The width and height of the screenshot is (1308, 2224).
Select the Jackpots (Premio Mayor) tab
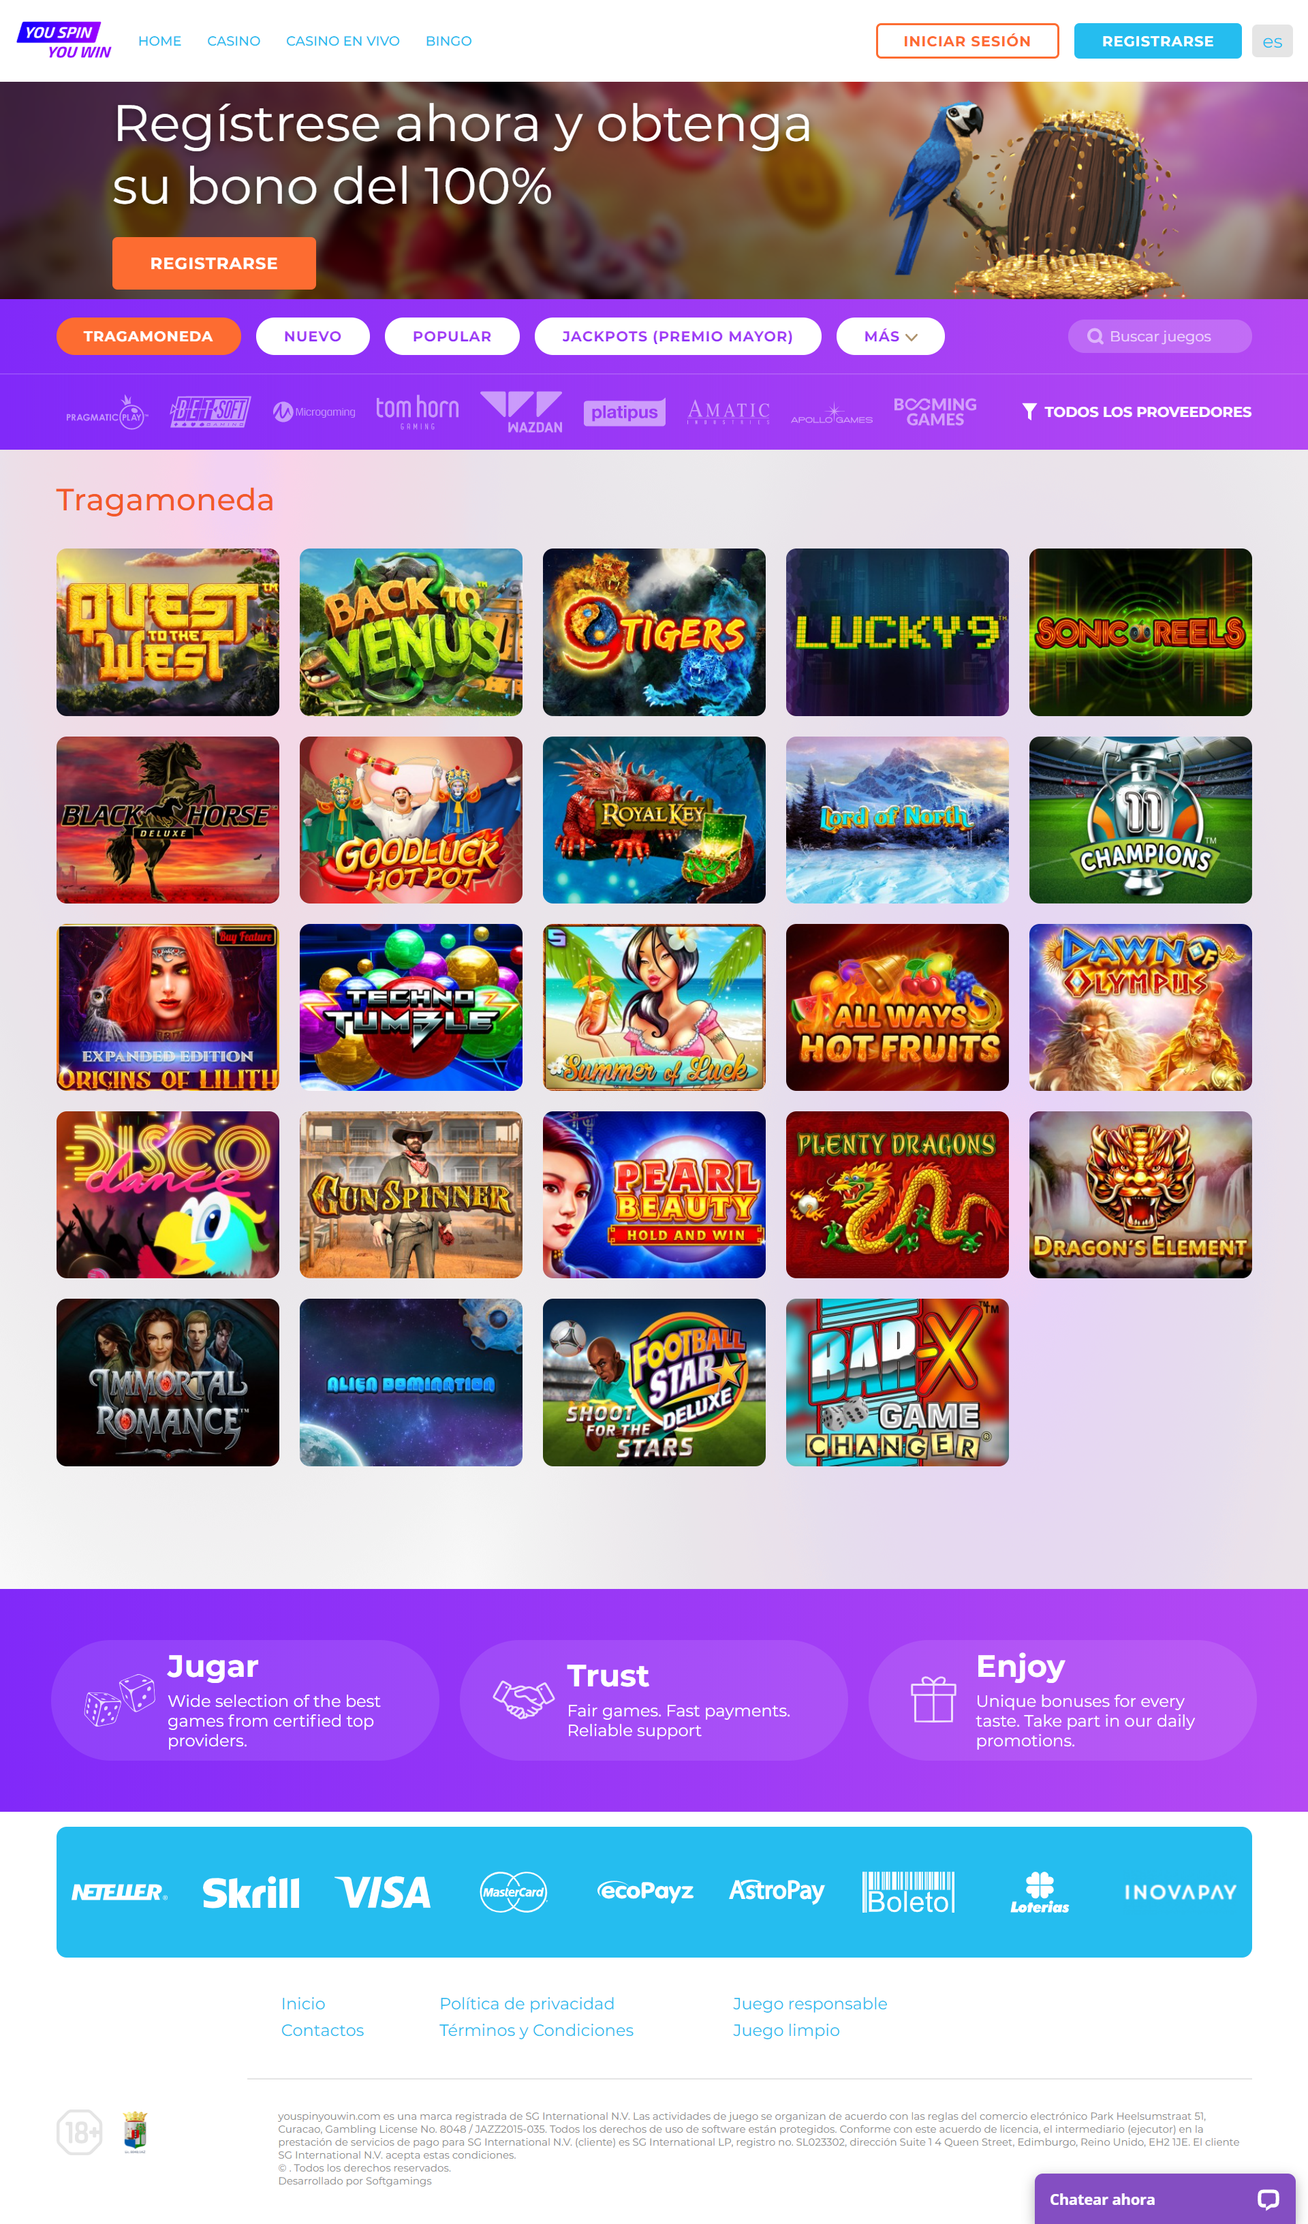click(677, 336)
